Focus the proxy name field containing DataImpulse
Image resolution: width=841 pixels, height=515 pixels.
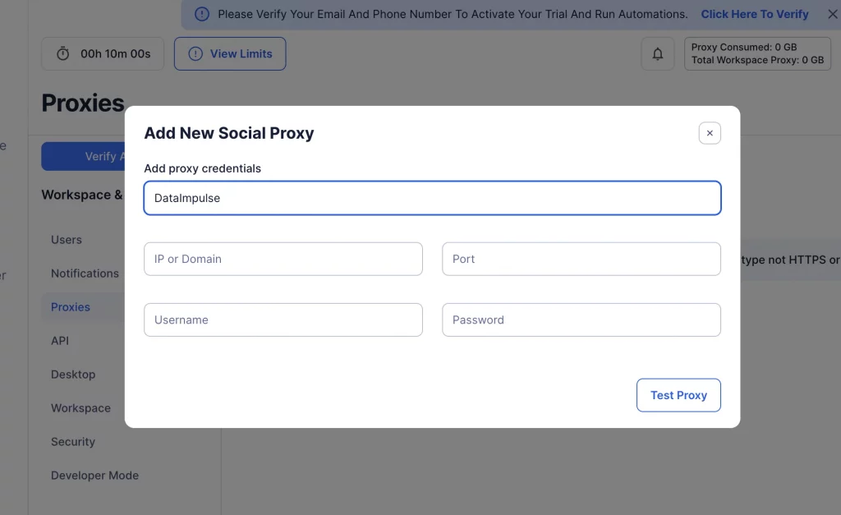[x=432, y=198]
